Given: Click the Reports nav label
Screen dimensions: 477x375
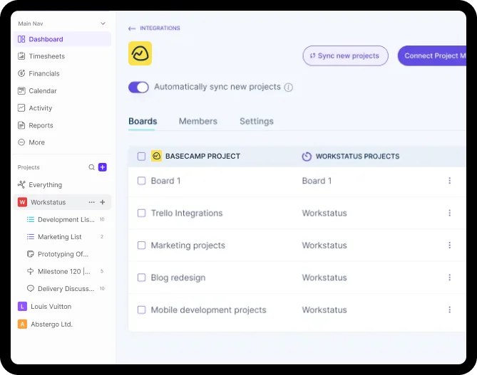Looking at the screenshot, I should (41, 125).
